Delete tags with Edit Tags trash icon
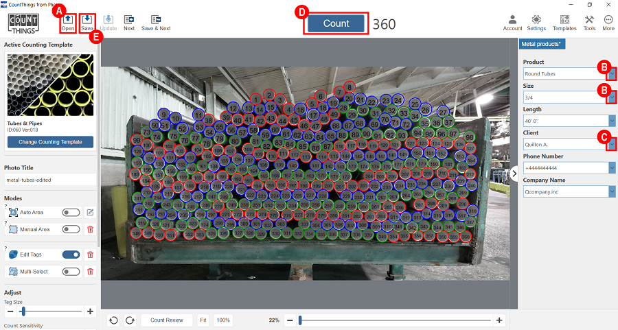Image resolution: width=618 pixels, height=330 pixels. (90, 255)
